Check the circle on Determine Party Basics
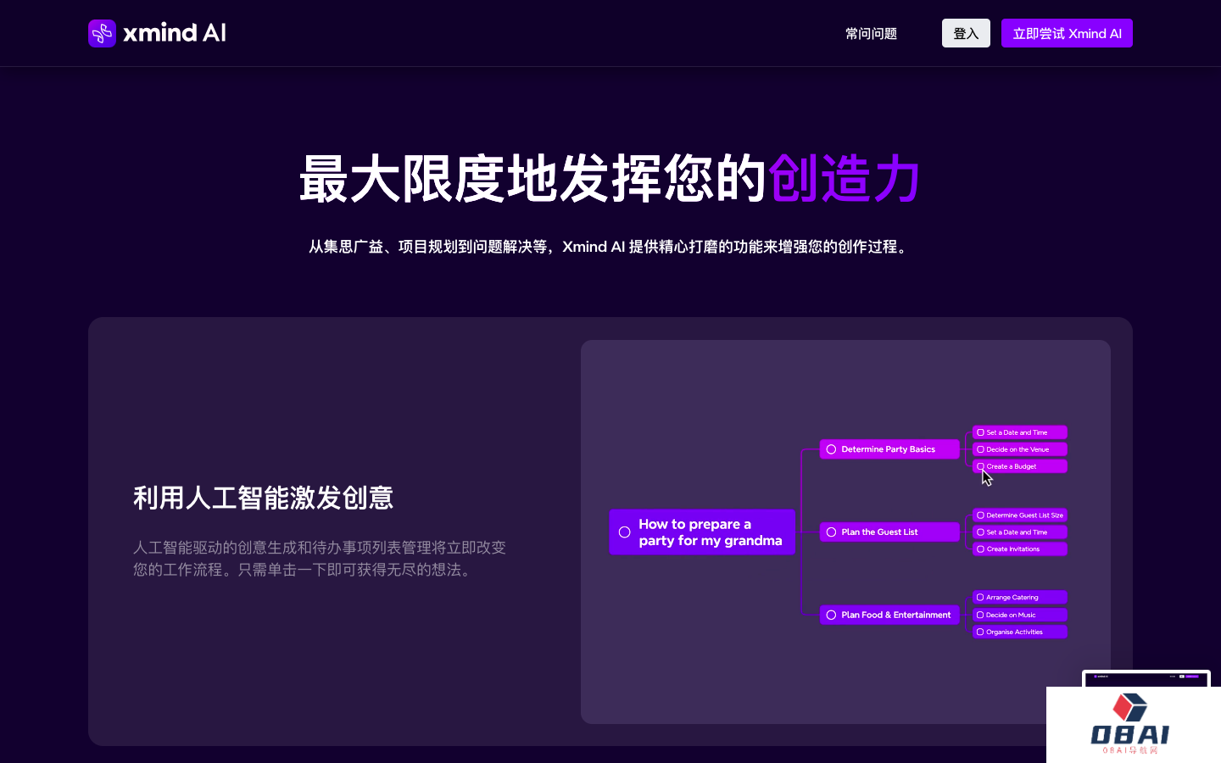Screen dimensions: 1221x763 (x=832, y=449)
